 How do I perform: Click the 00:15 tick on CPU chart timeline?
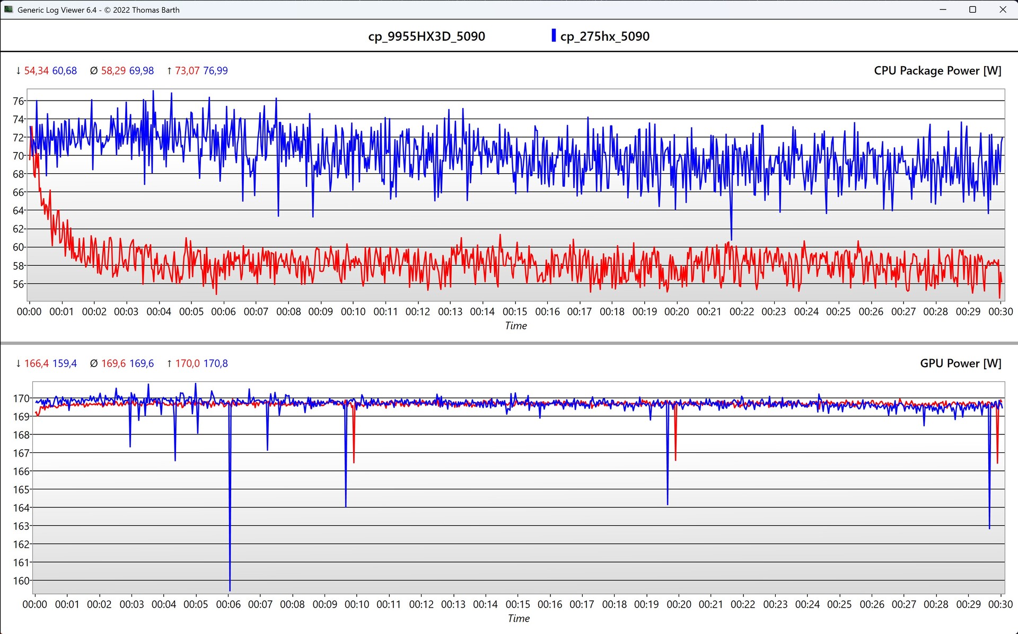pos(515,311)
